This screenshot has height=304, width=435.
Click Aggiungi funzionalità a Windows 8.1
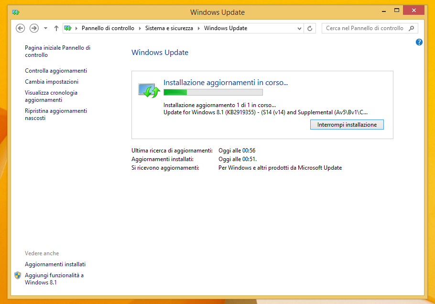click(54, 279)
